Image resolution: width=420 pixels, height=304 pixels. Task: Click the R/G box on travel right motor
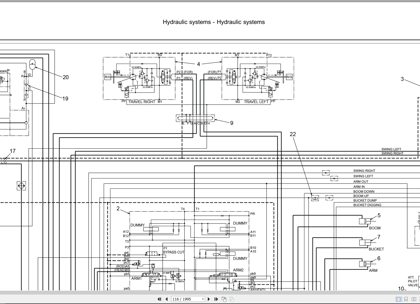(x=108, y=77)
